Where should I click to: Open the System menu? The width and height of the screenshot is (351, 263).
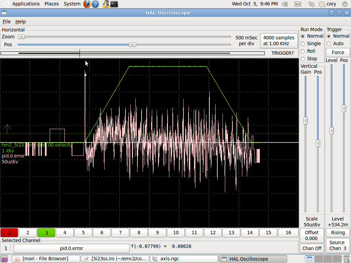72,4
